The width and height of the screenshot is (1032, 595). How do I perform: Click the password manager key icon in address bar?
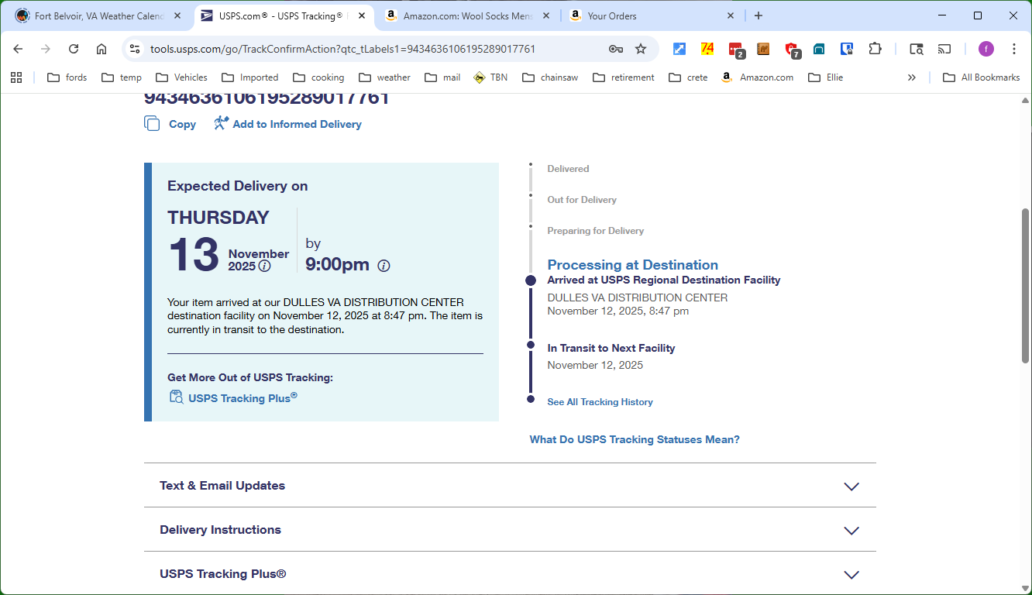(x=615, y=48)
